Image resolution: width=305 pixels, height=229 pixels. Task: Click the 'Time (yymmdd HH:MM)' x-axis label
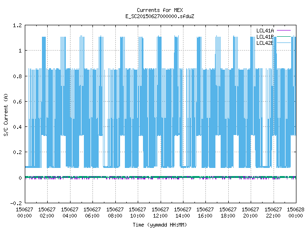(160, 225)
